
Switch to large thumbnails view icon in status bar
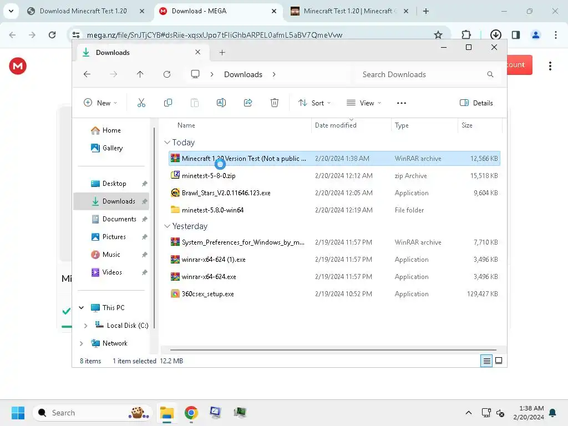(499, 361)
